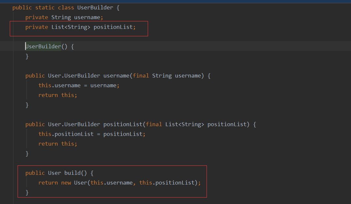Click List<String> type in the private field
Viewport: 351px width, 204px height.
point(71,27)
